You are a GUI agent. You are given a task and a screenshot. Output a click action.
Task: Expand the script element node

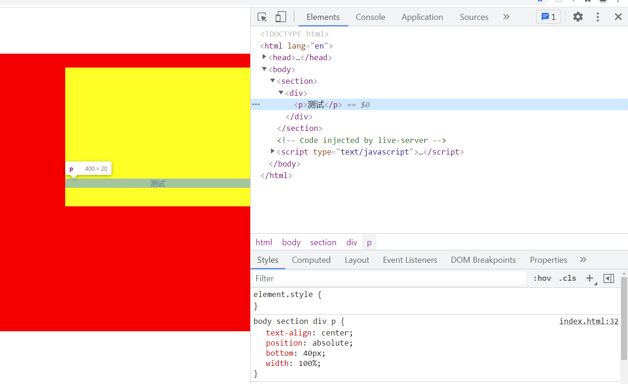[x=273, y=151]
